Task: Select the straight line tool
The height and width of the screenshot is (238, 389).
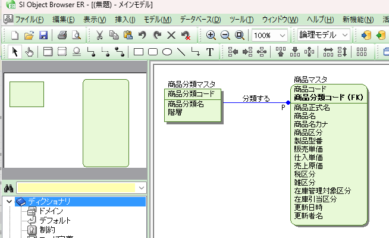Action: click(181, 52)
